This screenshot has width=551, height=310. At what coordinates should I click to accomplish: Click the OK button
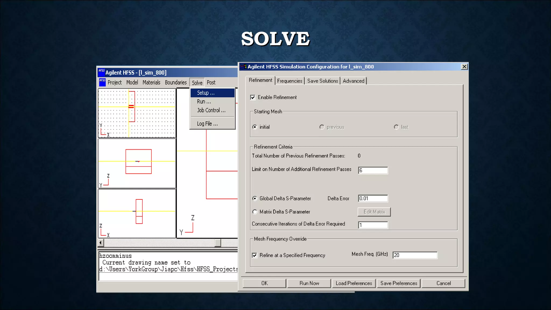coord(264,283)
